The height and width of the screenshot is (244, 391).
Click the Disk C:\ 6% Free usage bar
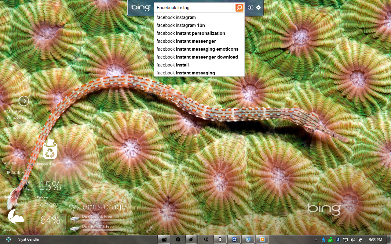[x=103, y=220]
